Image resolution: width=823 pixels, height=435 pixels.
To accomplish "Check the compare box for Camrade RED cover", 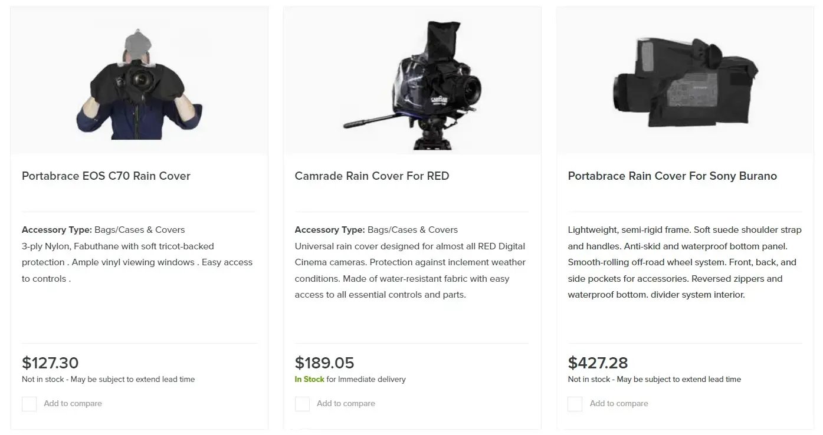I will tap(302, 404).
